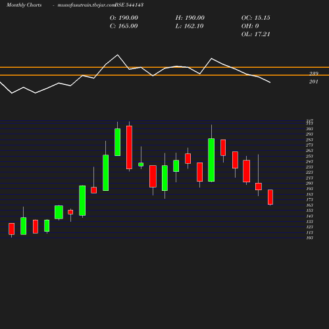Screen dimensions: 329x329
Task: Click the price axis label '273'
Action: pyautogui.click(x=309, y=145)
